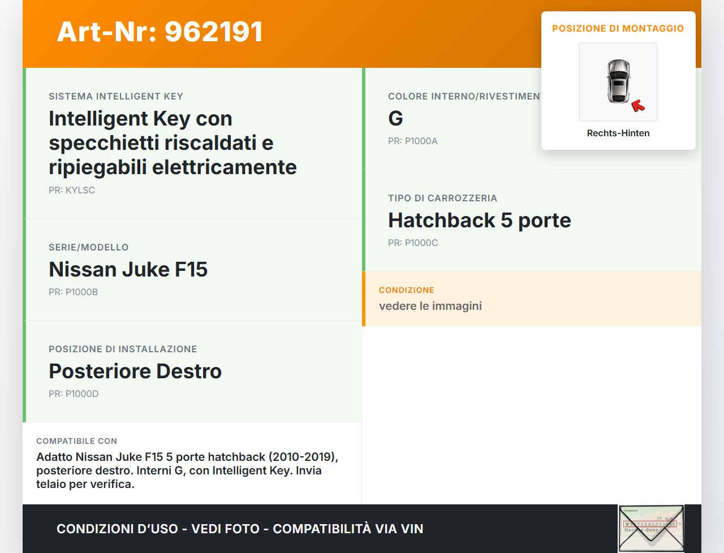Viewport: 724px width, 553px height.
Task: Click the envelope VIN document thumbnail
Action: (650, 528)
